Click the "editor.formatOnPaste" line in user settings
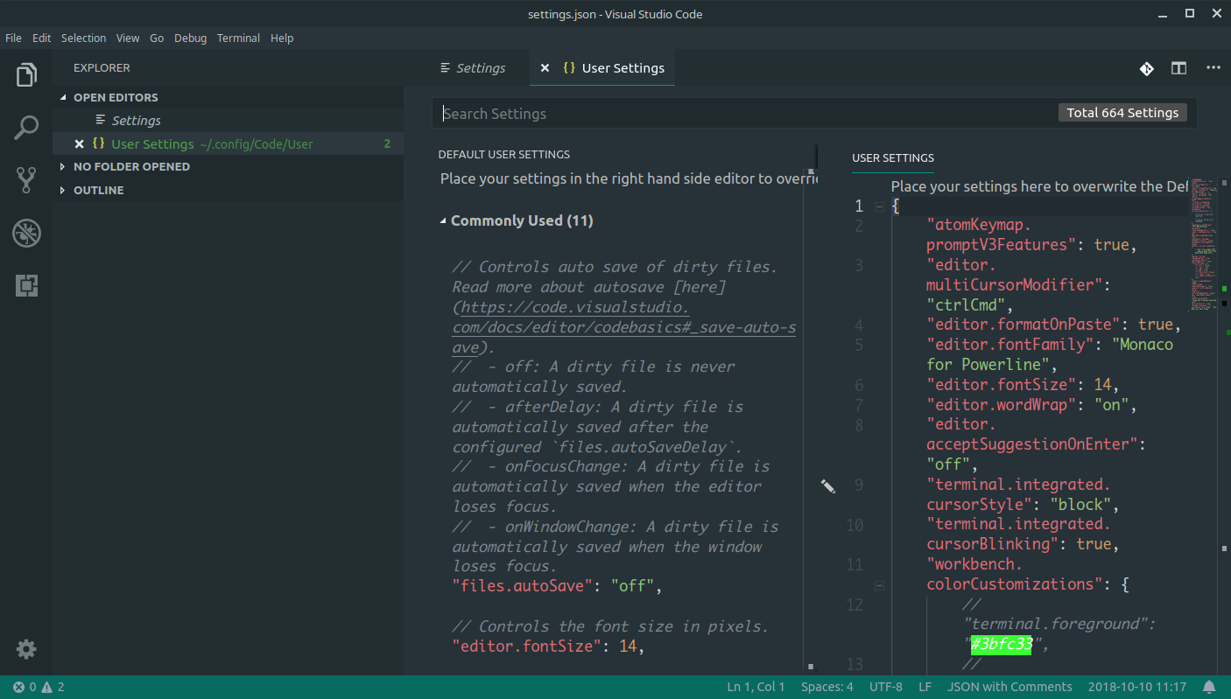 tap(1054, 325)
